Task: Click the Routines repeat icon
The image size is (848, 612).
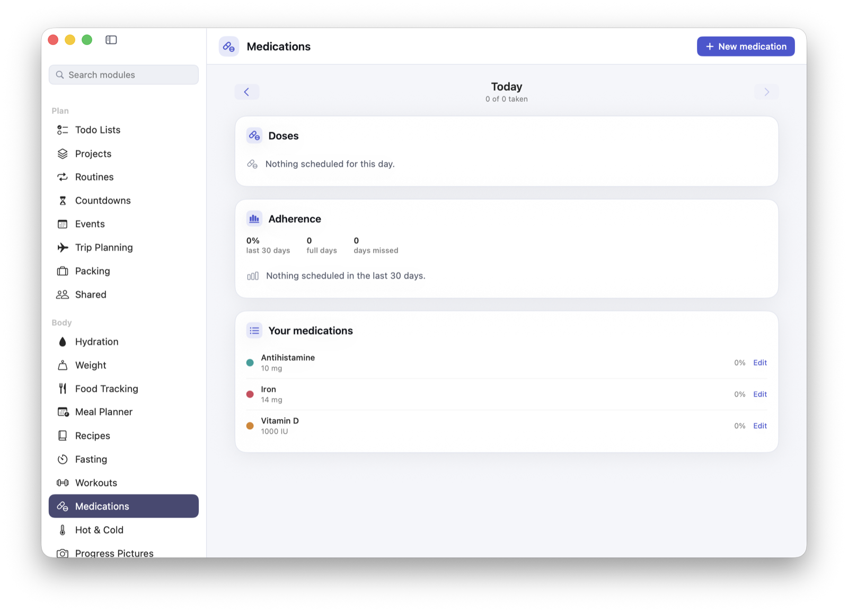Action: (63, 177)
